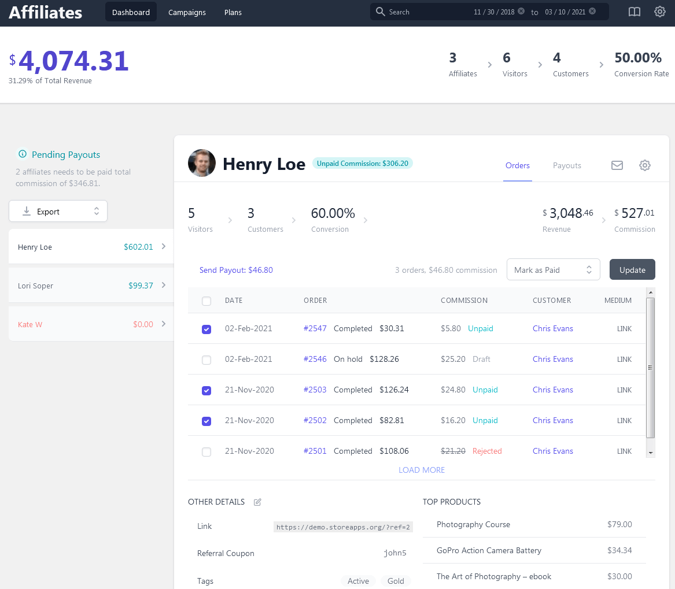Click the Affiliates logo title
This screenshot has height=589, width=675.
45,12
